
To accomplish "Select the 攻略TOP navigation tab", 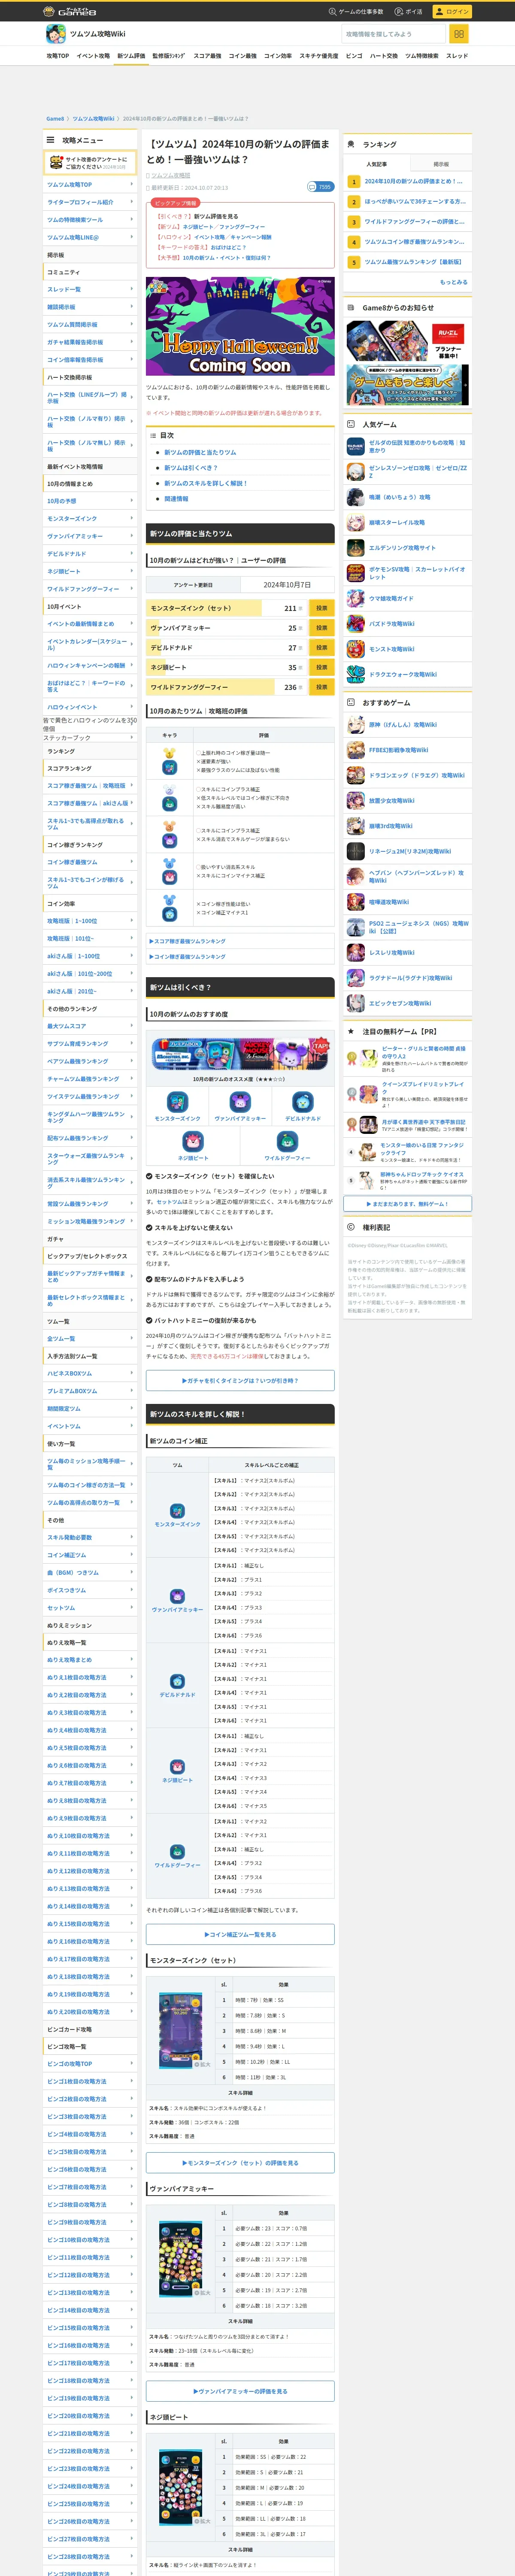I will [x=58, y=56].
